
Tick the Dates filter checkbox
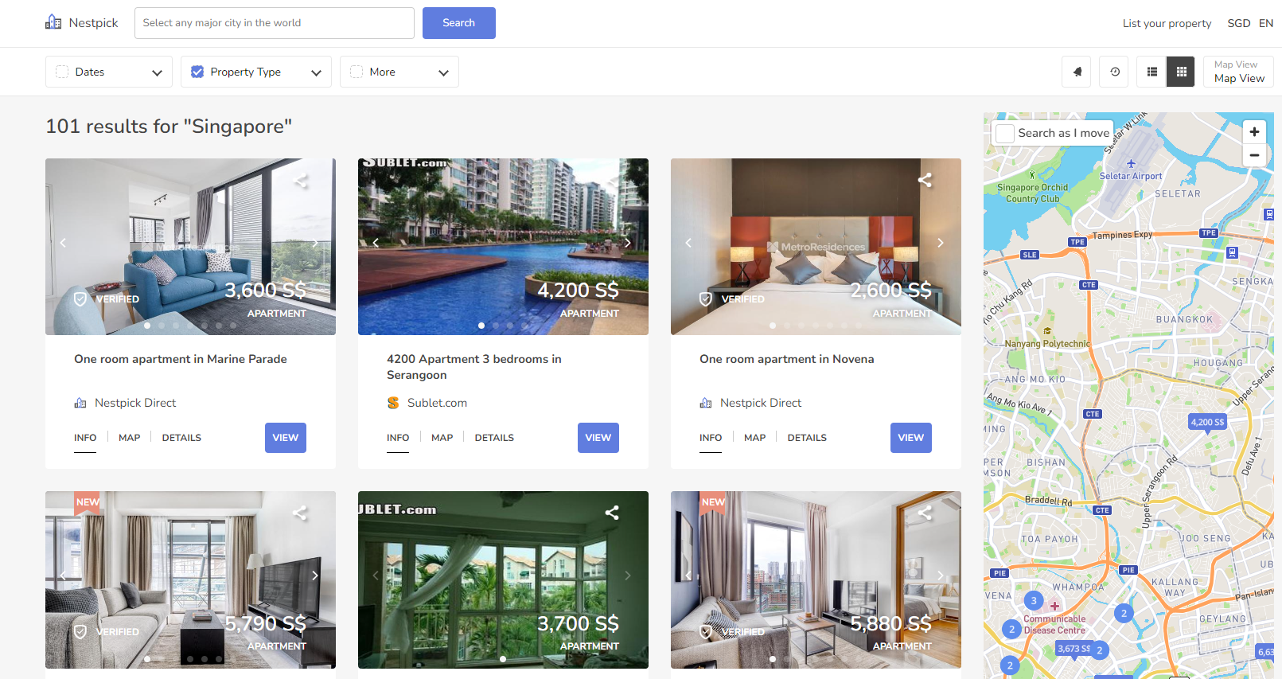[62, 72]
